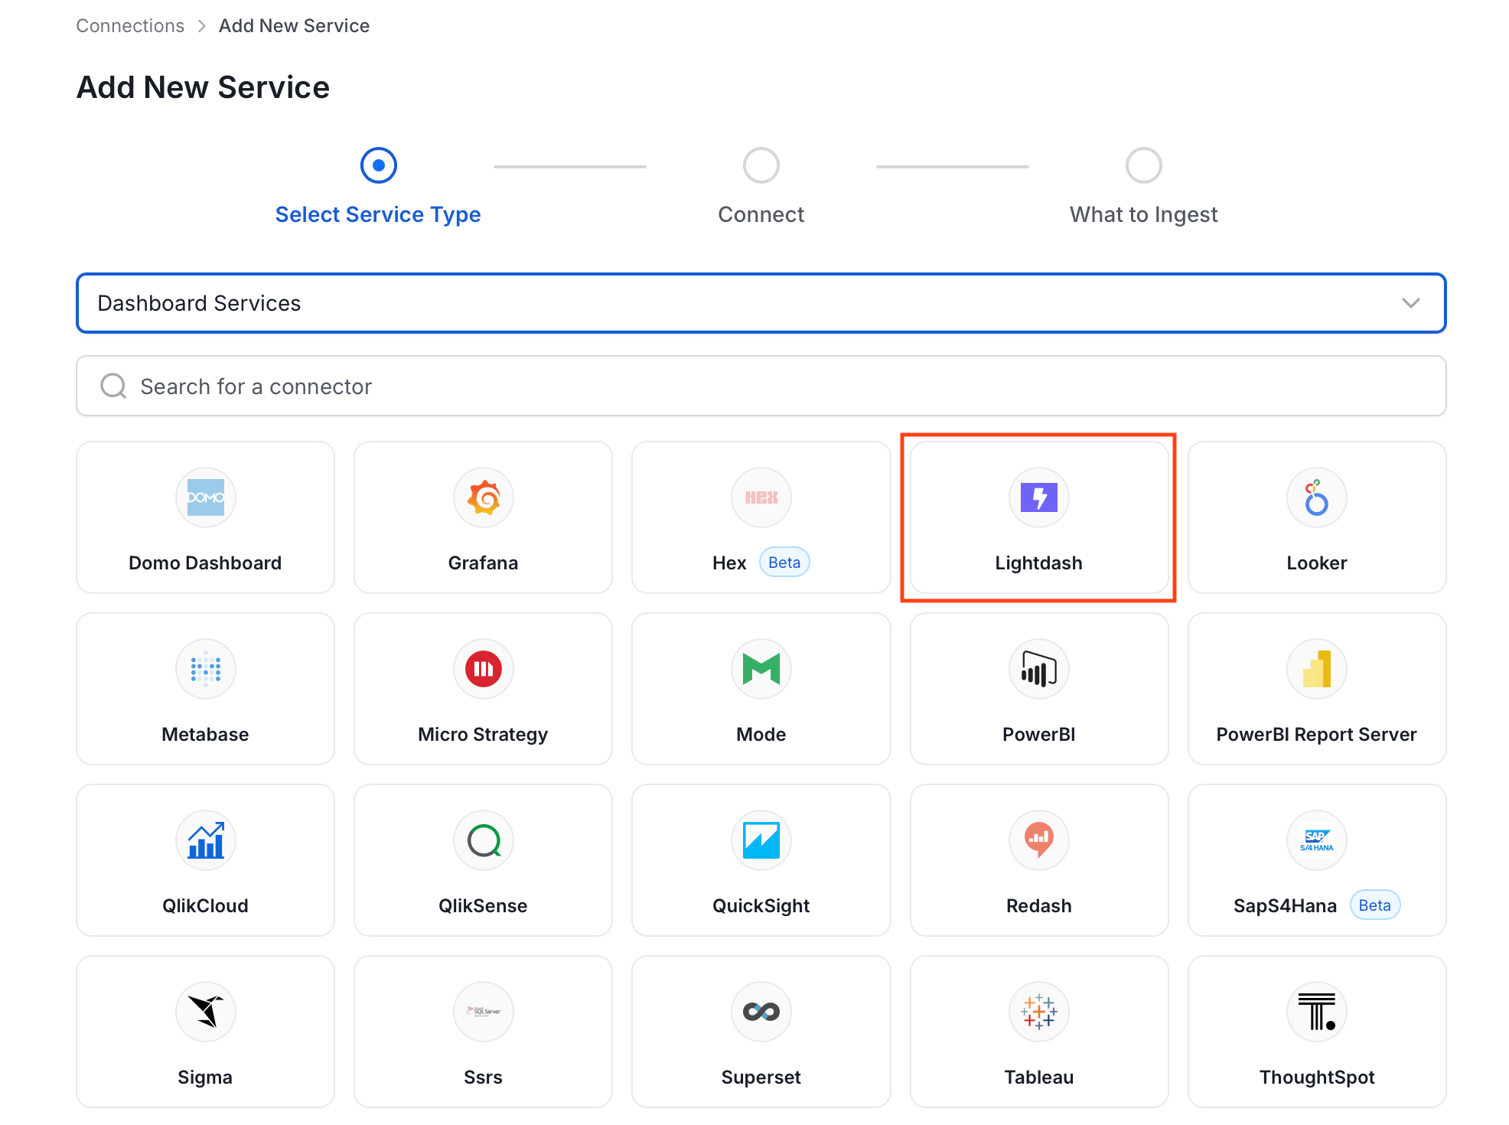The image size is (1509, 1125).
Task: Click the Domo Dashboard label
Action: pos(205,563)
